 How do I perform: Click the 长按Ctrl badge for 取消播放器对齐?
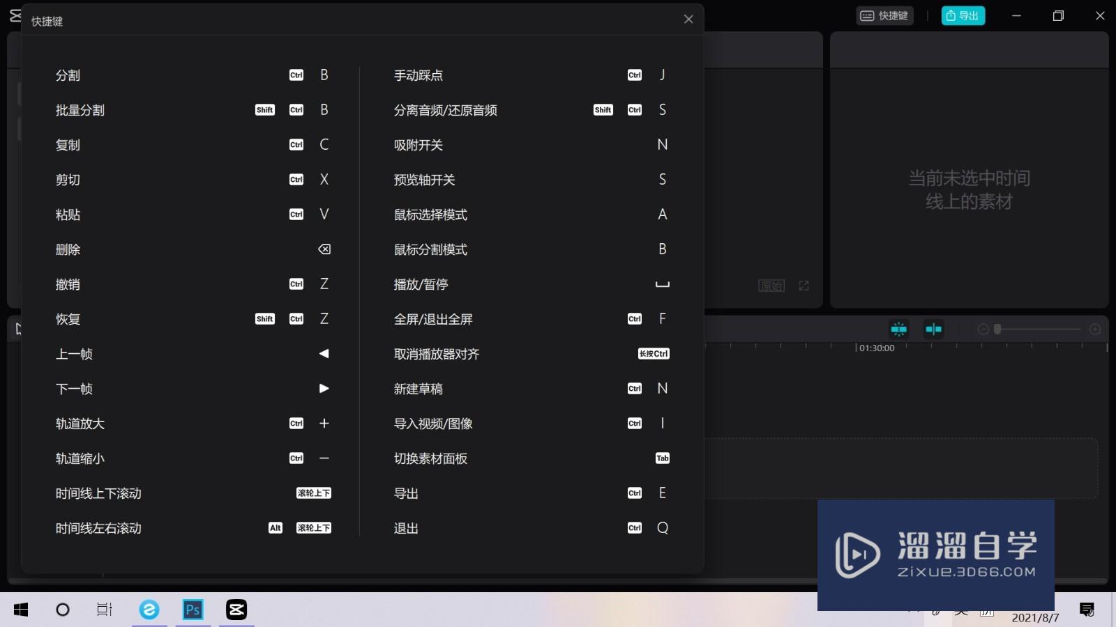tap(654, 354)
